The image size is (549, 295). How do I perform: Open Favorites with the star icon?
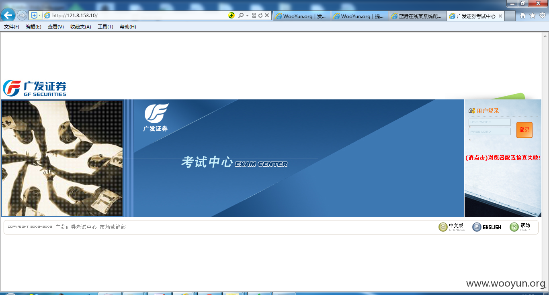click(x=533, y=16)
